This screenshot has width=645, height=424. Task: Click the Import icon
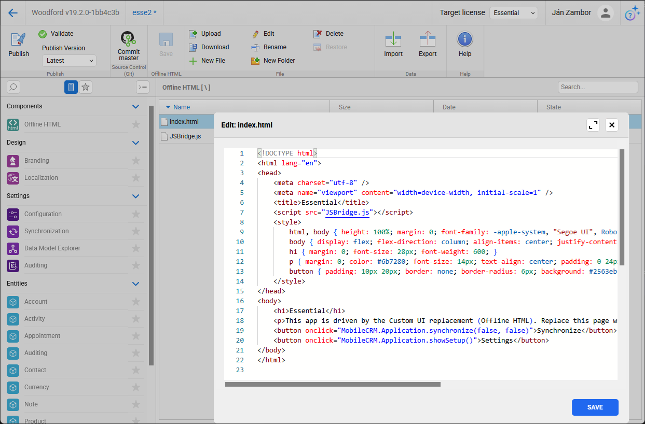(x=393, y=39)
